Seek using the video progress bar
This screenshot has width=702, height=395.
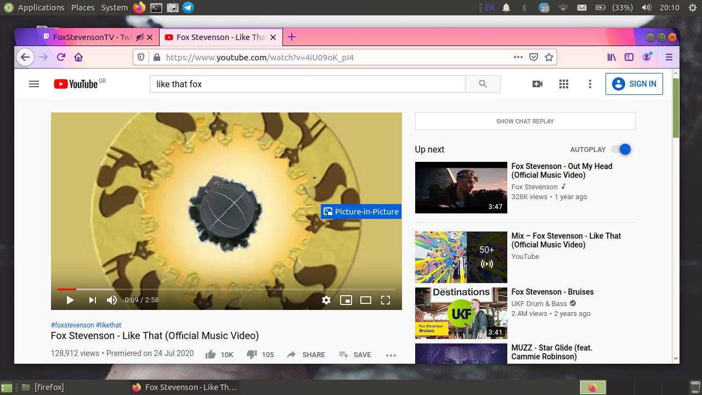(227, 289)
